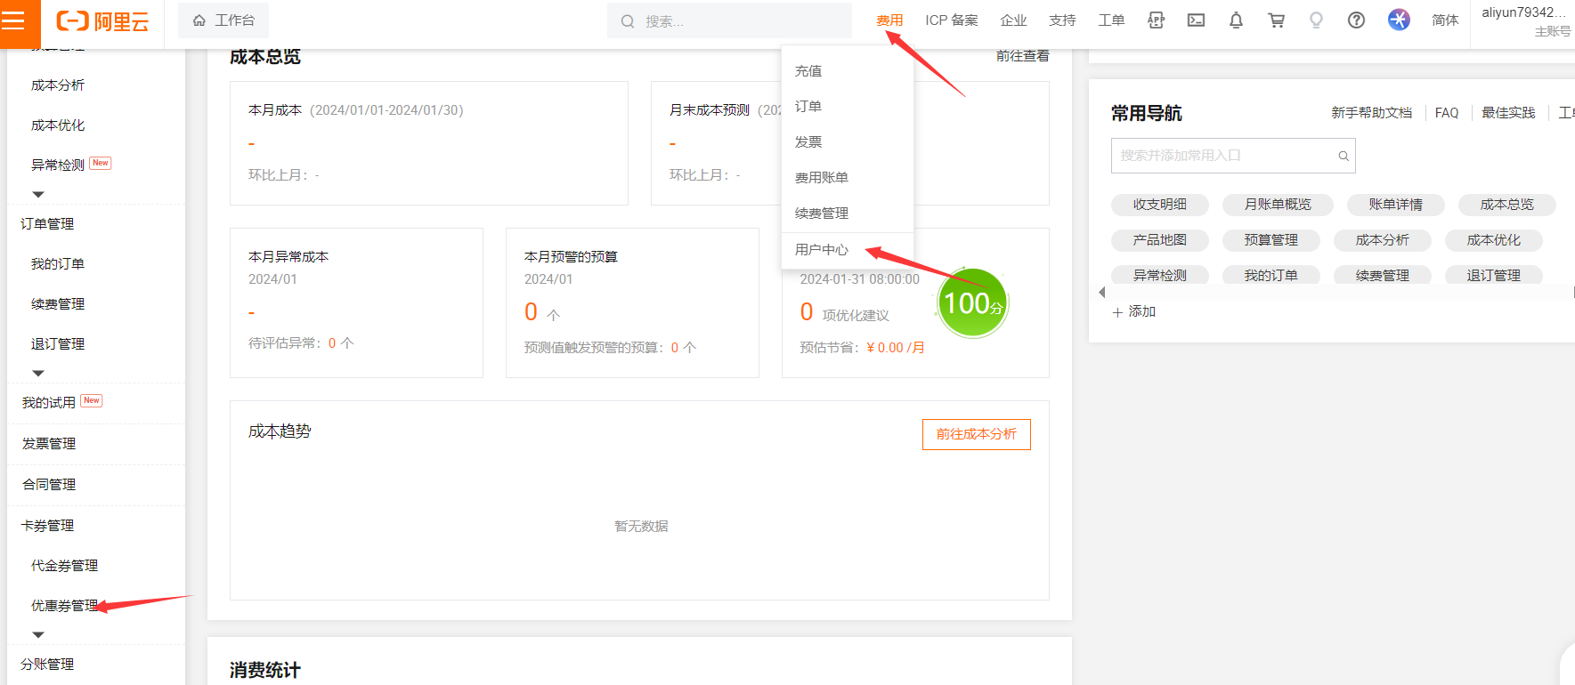Collapse the section above 订单管理
The height and width of the screenshot is (685, 1575).
point(37,194)
